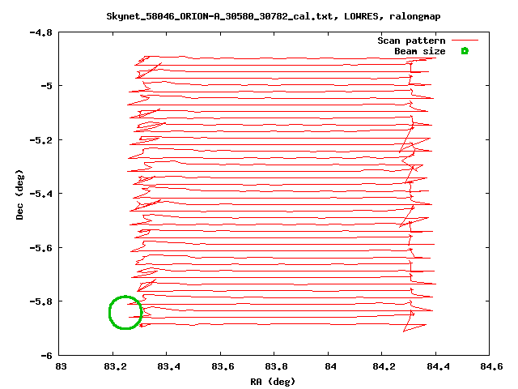Click the 84.2 RA tick label

[384, 366]
